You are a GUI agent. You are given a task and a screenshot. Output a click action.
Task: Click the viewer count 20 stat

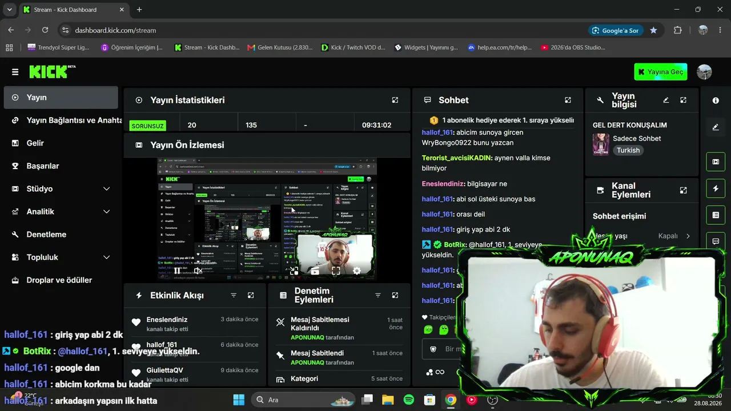pos(192,125)
